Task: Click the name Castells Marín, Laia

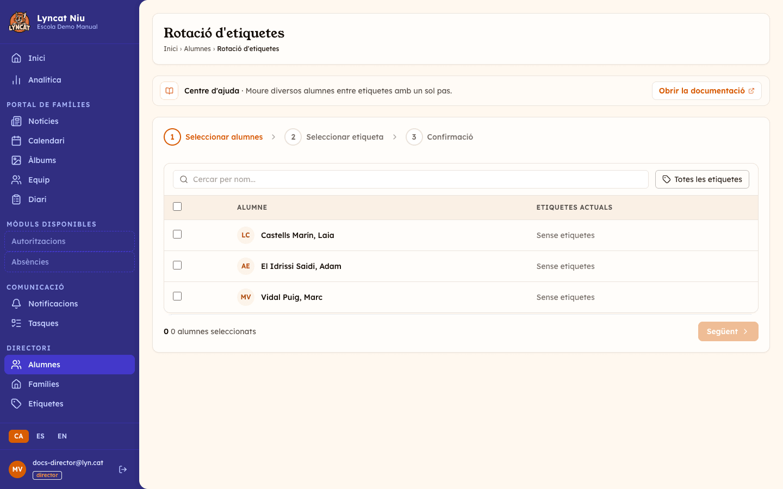Action: pos(297,235)
